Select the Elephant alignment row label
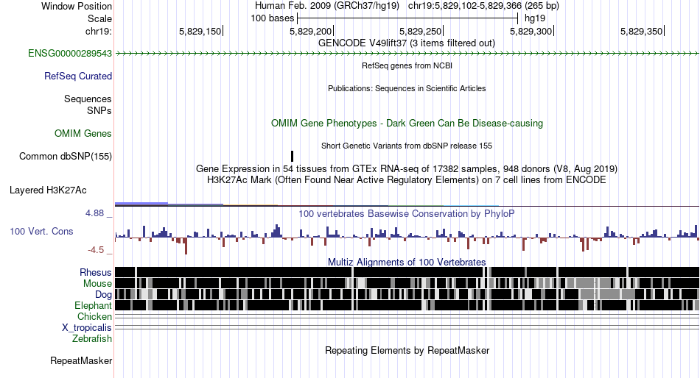Image resolution: width=700 pixels, height=378 pixels. pyautogui.click(x=93, y=306)
